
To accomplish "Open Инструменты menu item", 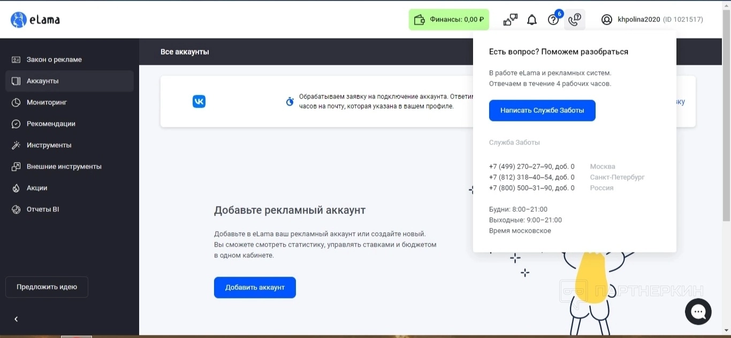I will (70, 145).
